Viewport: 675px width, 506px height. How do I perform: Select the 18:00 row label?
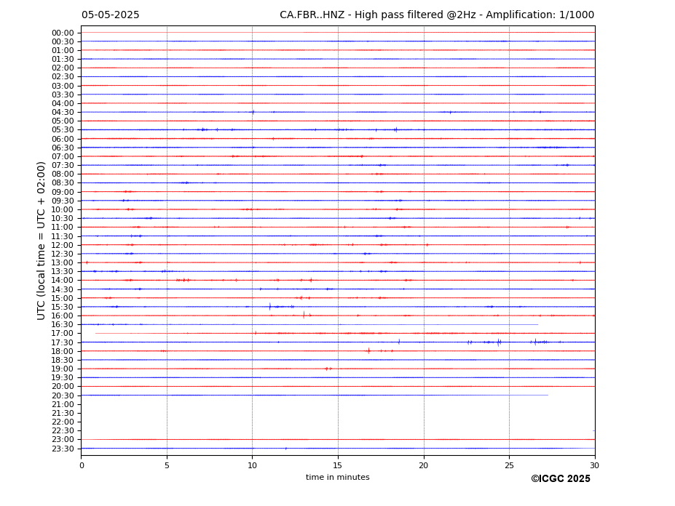coord(63,352)
